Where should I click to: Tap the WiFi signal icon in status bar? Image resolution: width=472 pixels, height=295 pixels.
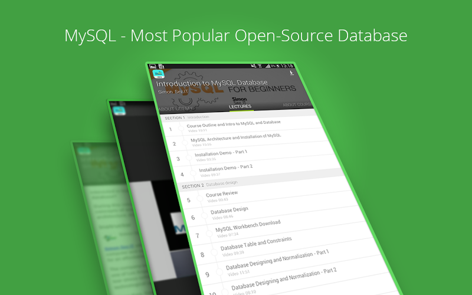point(260,66)
